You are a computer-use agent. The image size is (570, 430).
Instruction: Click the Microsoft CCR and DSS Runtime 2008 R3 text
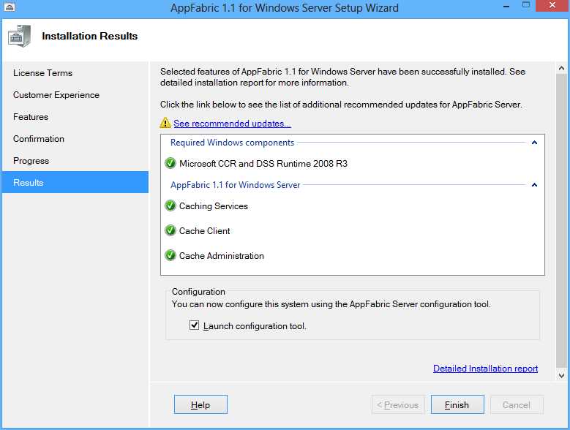263,163
